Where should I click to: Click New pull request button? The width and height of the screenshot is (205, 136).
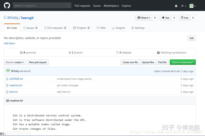coord(38,62)
